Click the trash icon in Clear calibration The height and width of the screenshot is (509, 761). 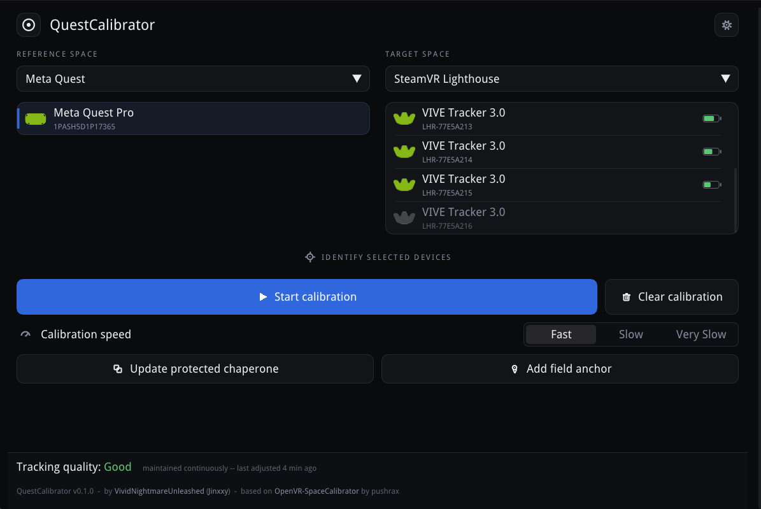point(627,297)
